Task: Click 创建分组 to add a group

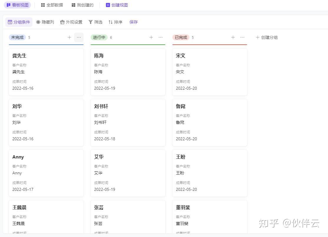Action: [x=267, y=37]
